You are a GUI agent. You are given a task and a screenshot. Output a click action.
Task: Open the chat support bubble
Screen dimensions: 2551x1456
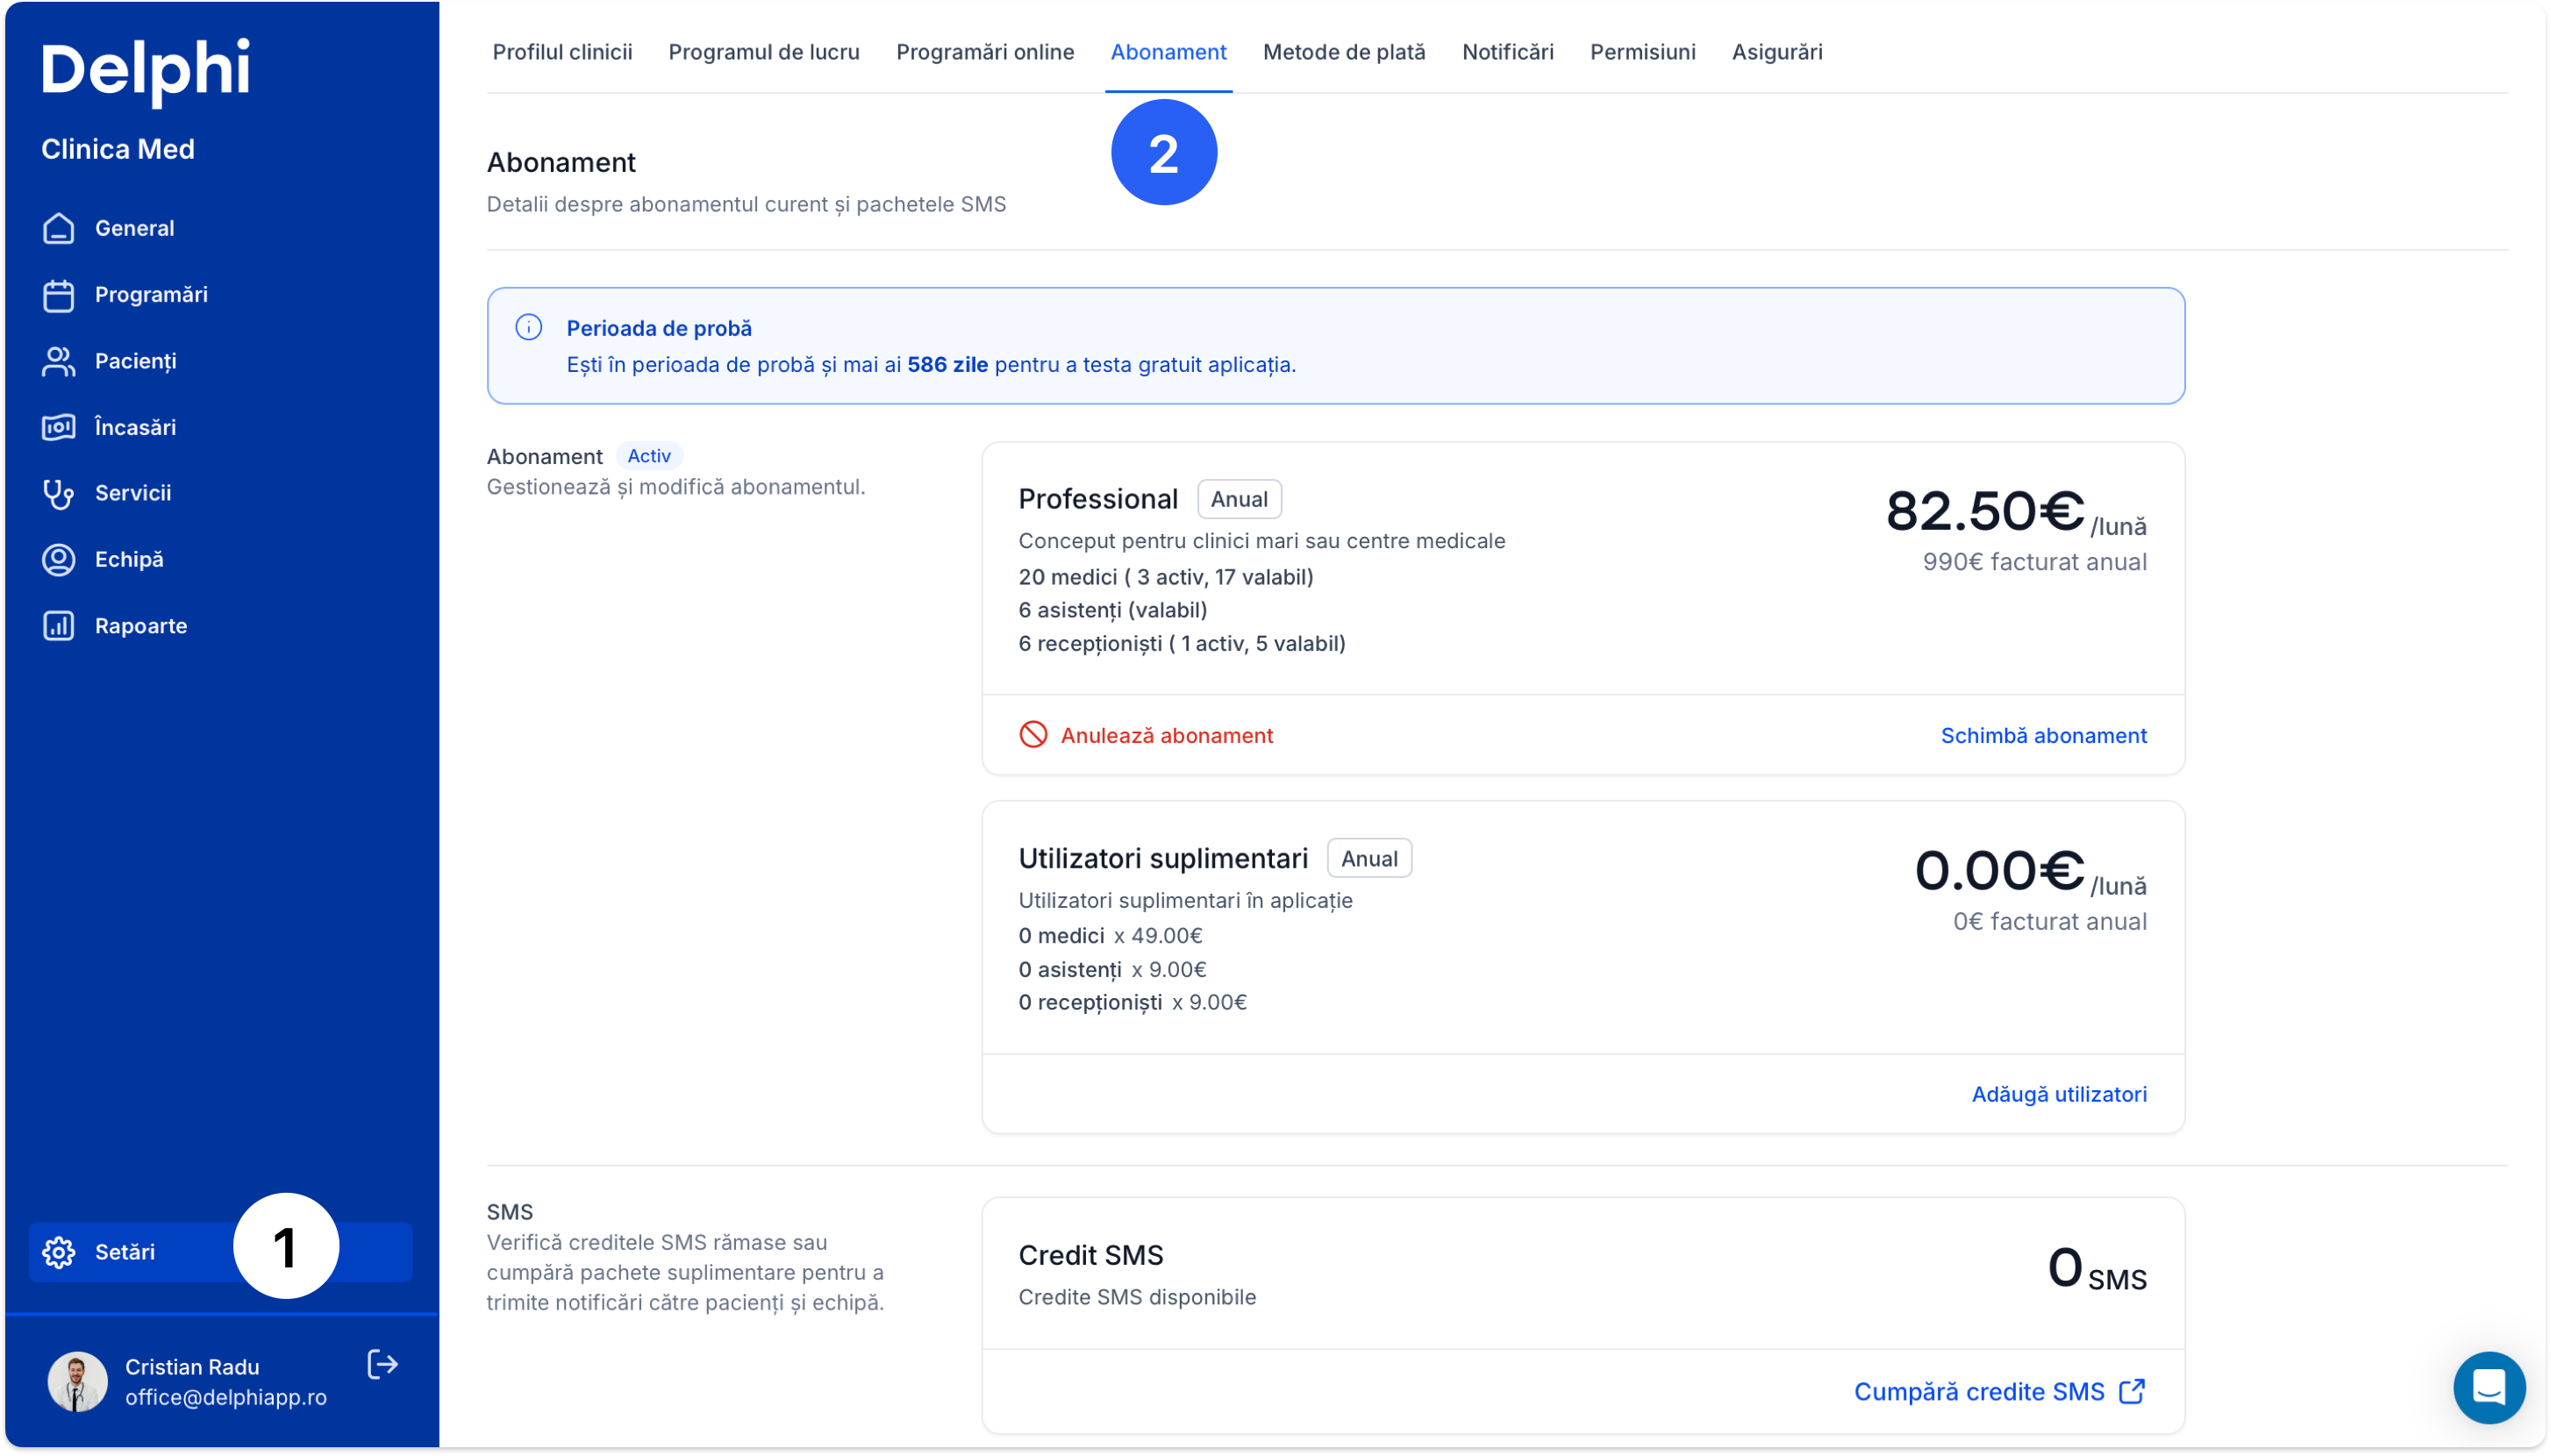coord(2488,1387)
